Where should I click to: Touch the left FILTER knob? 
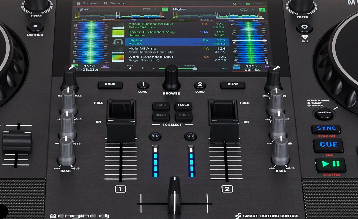[x=36, y=5]
